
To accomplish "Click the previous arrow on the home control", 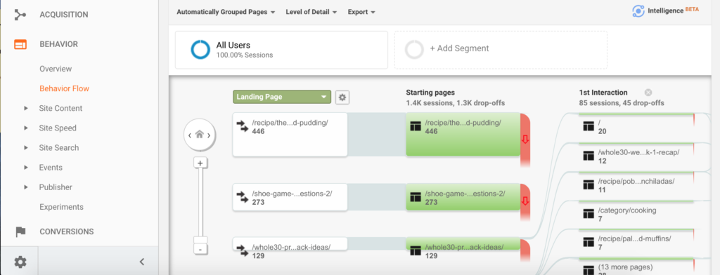I will [x=190, y=135].
